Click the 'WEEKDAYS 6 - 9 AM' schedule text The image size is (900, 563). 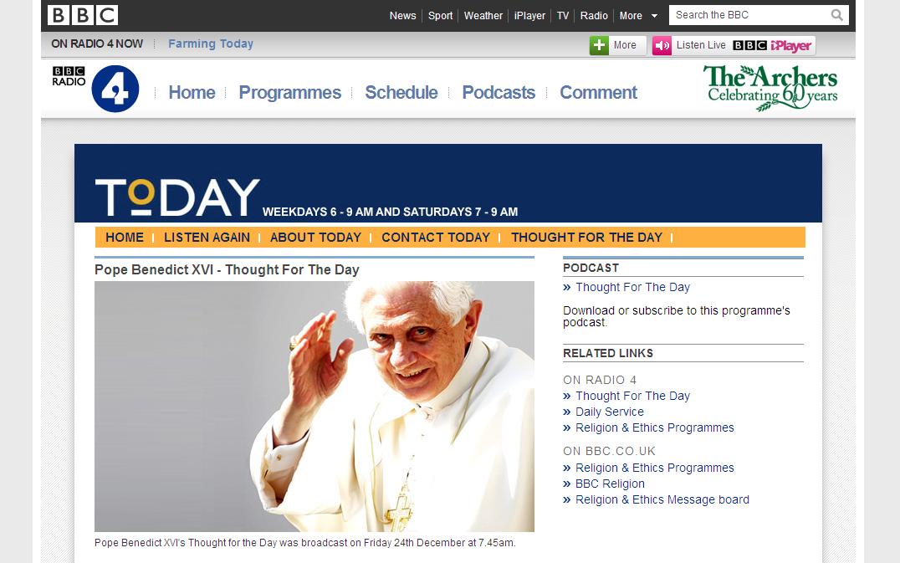[x=390, y=212]
